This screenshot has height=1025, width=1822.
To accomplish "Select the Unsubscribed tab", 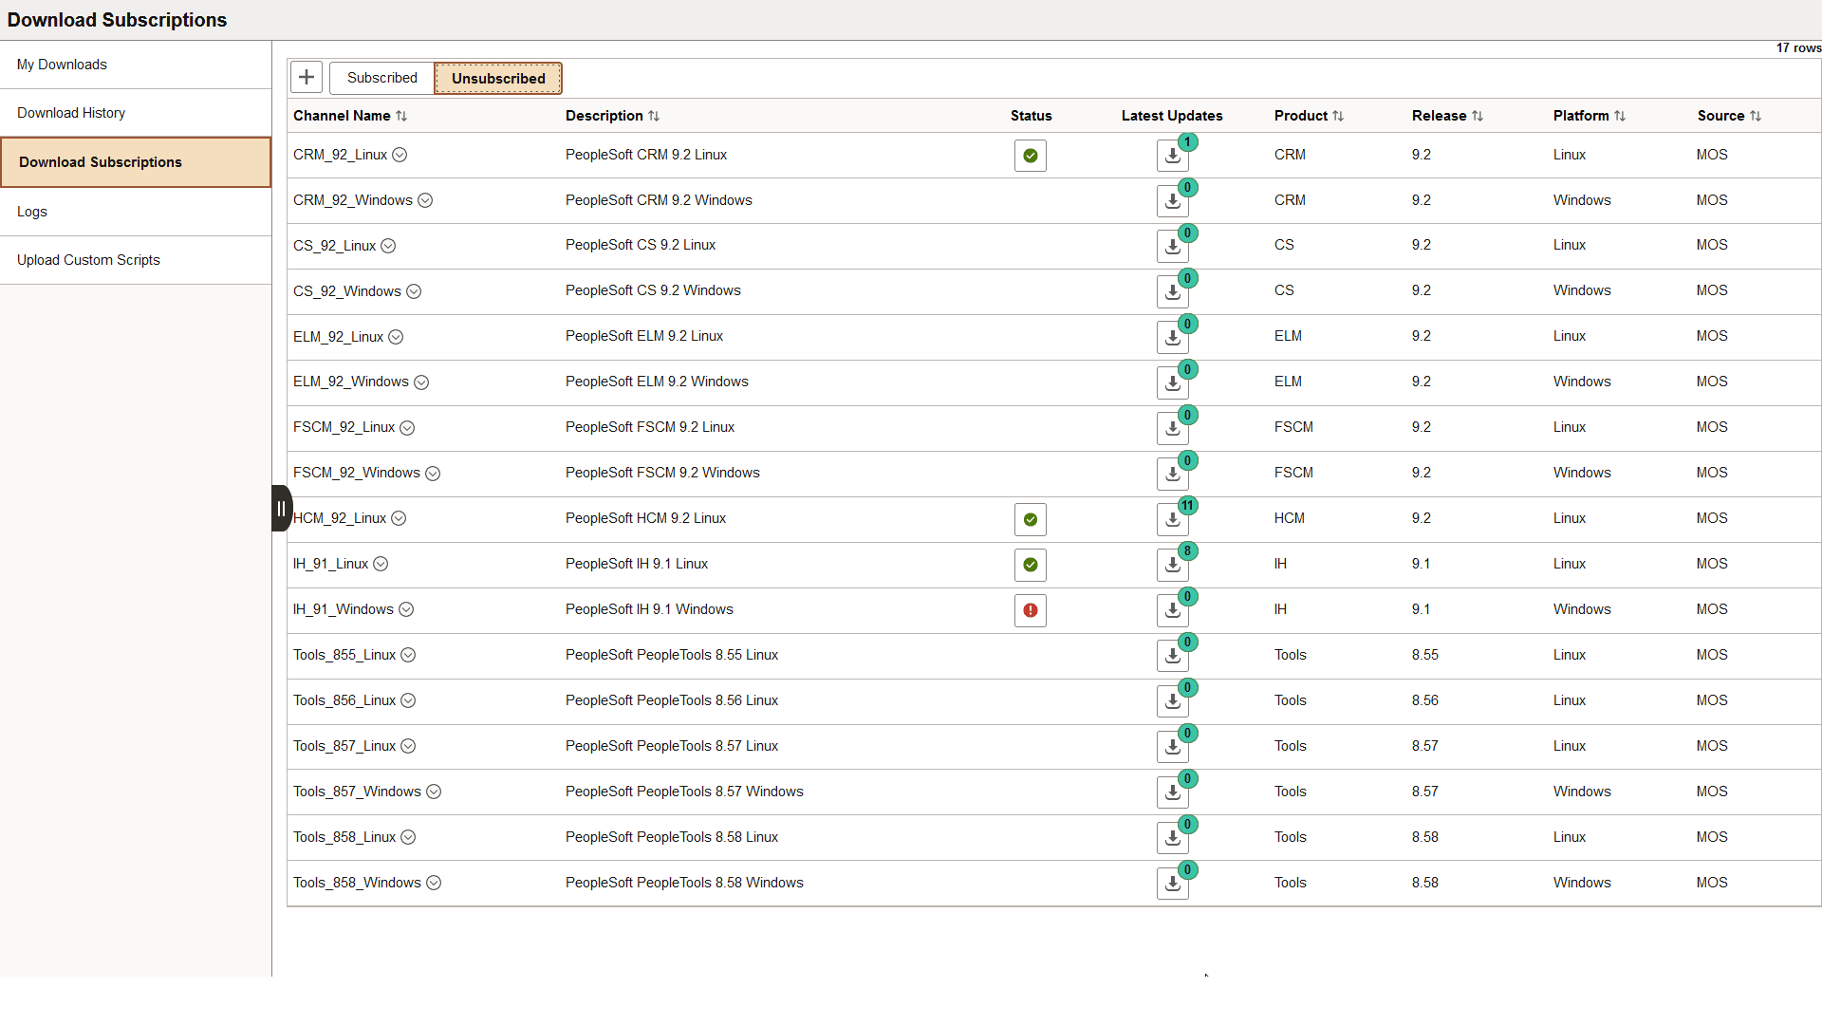I will 498,78.
